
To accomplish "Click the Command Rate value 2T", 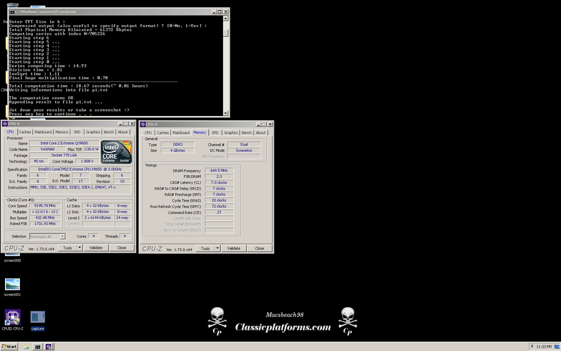I will coord(219,212).
